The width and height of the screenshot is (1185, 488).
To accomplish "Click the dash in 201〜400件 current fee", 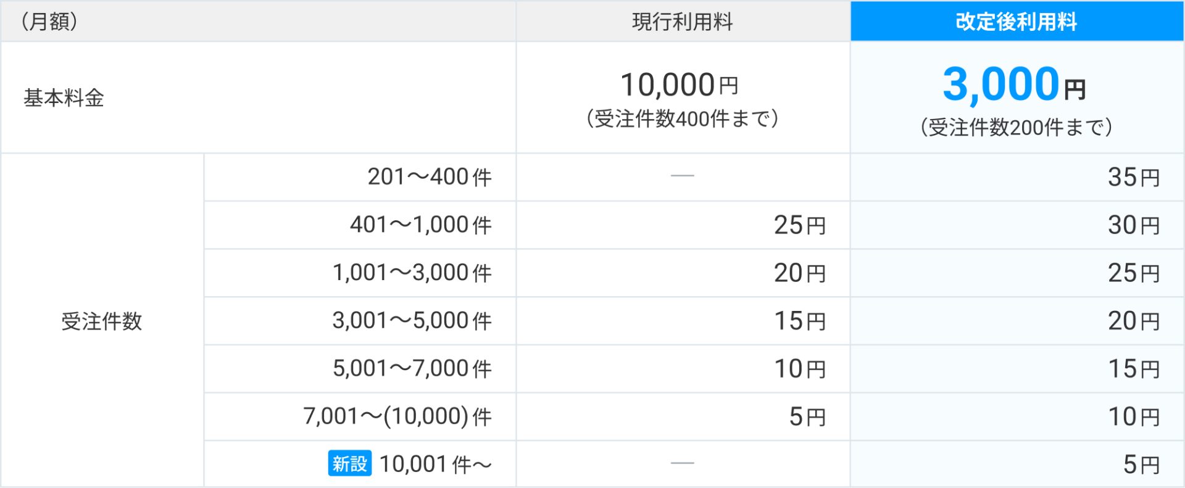I will pos(683,176).
